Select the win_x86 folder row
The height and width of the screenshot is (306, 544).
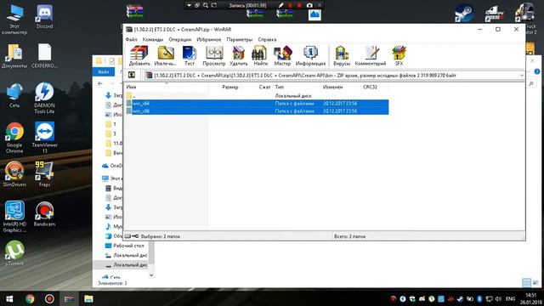coord(257,111)
